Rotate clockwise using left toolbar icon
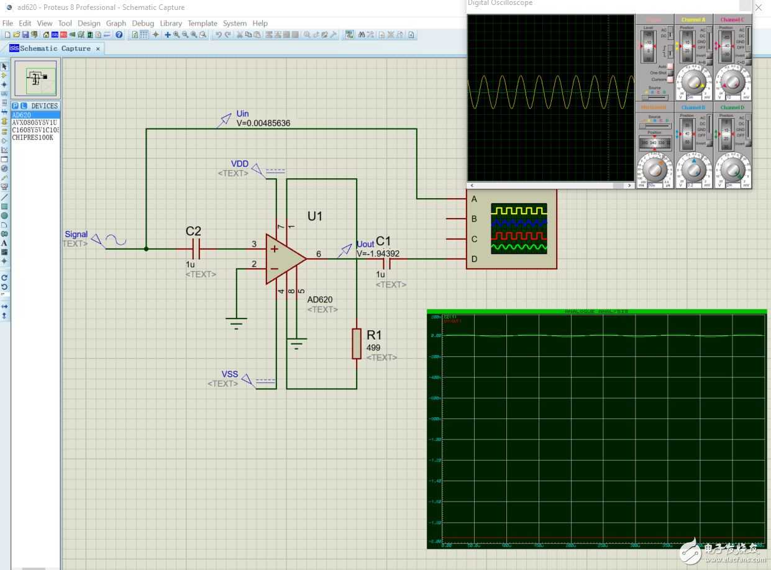 pyautogui.click(x=6, y=279)
